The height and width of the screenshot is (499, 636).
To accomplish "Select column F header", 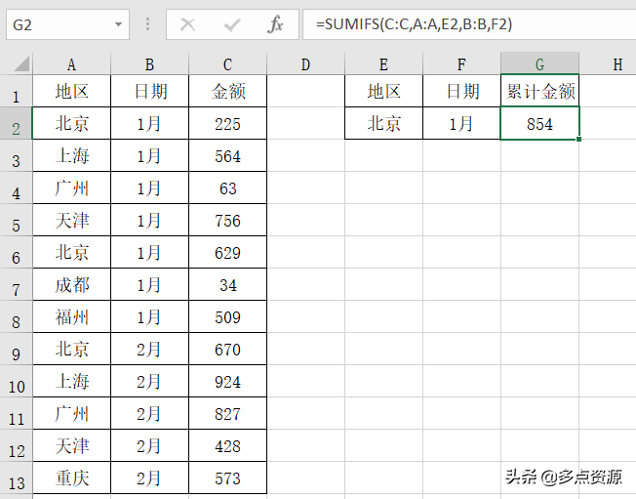I will tap(461, 64).
